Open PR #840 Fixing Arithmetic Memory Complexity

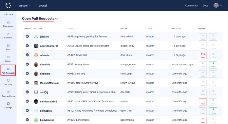point(92,111)
